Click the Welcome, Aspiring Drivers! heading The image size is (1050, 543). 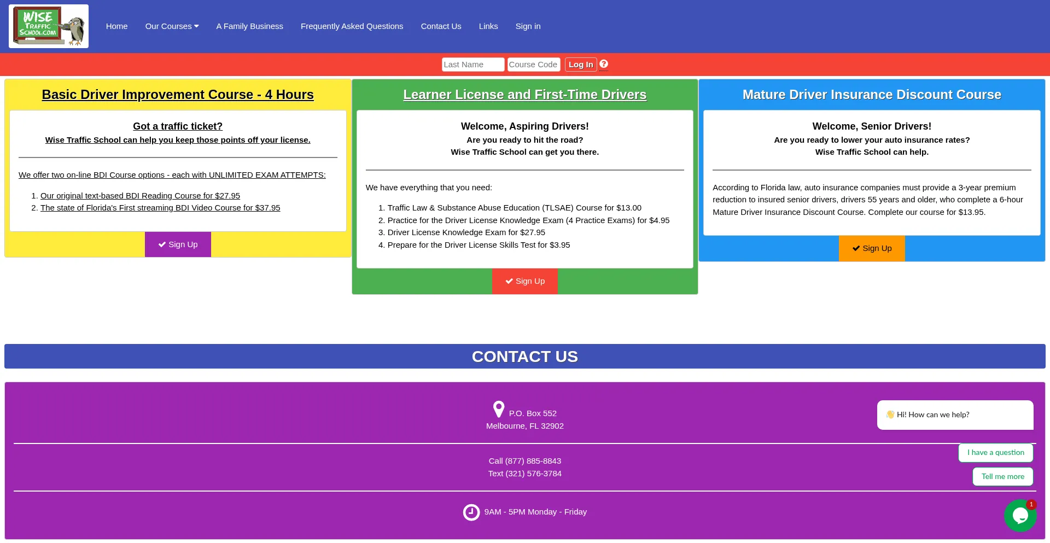click(525, 126)
